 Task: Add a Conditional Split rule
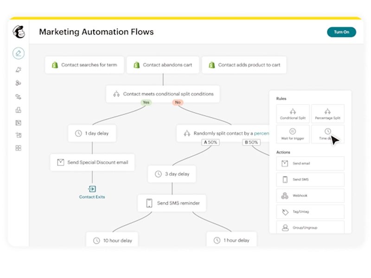(293, 114)
